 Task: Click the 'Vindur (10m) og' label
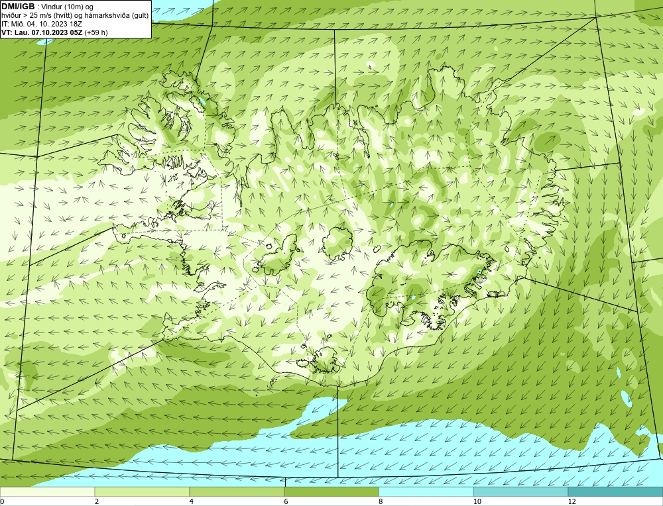point(68,7)
